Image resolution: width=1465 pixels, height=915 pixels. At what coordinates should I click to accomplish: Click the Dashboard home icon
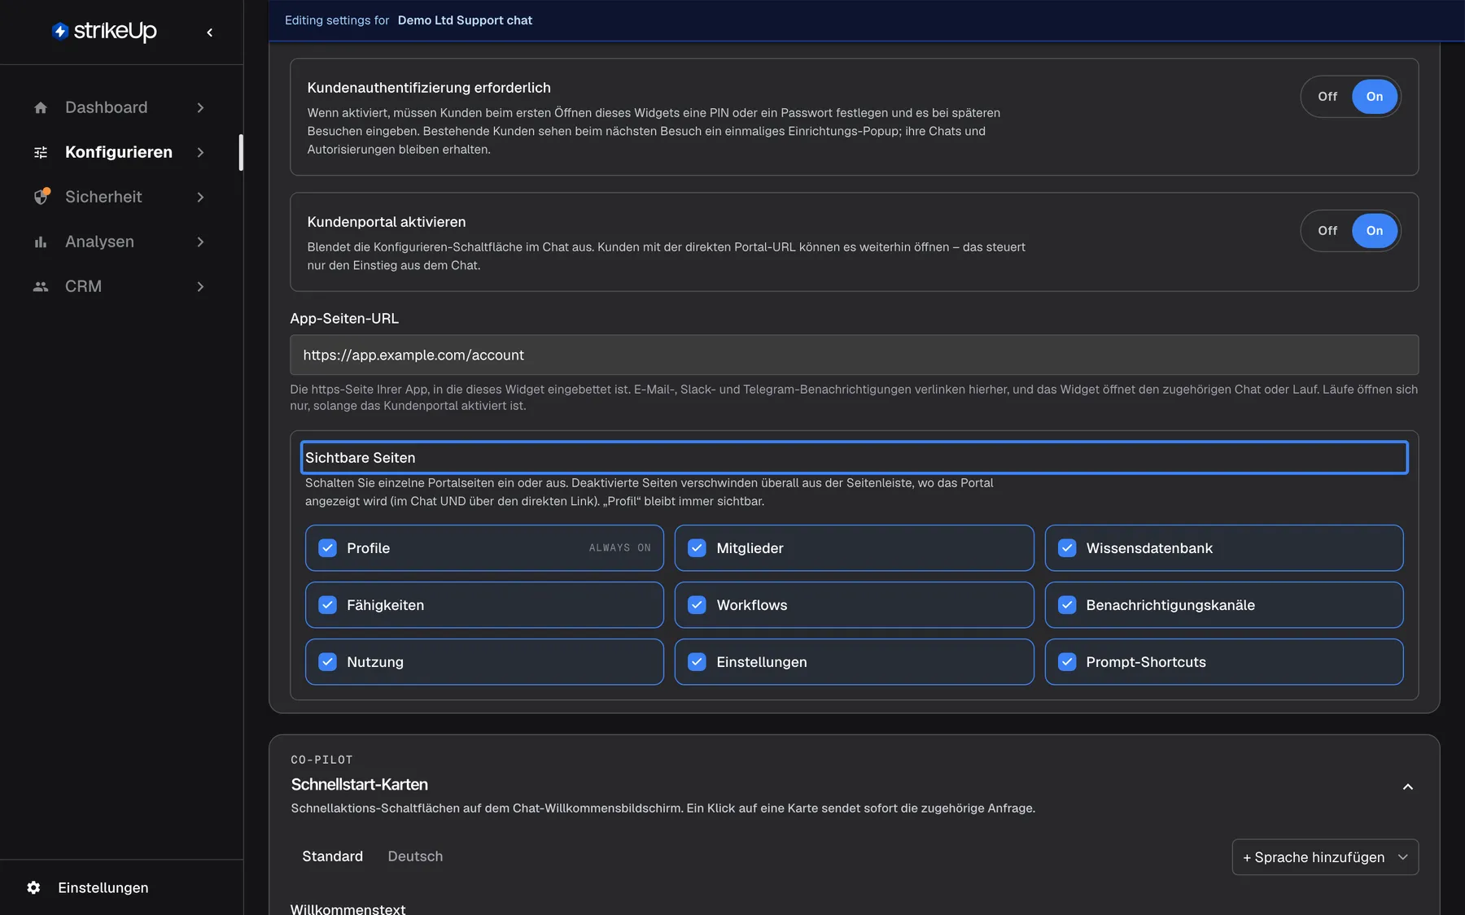tap(41, 107)
